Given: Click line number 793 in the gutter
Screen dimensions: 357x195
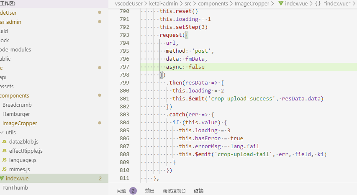Looking at the screenshot, I should click(125, 35).
